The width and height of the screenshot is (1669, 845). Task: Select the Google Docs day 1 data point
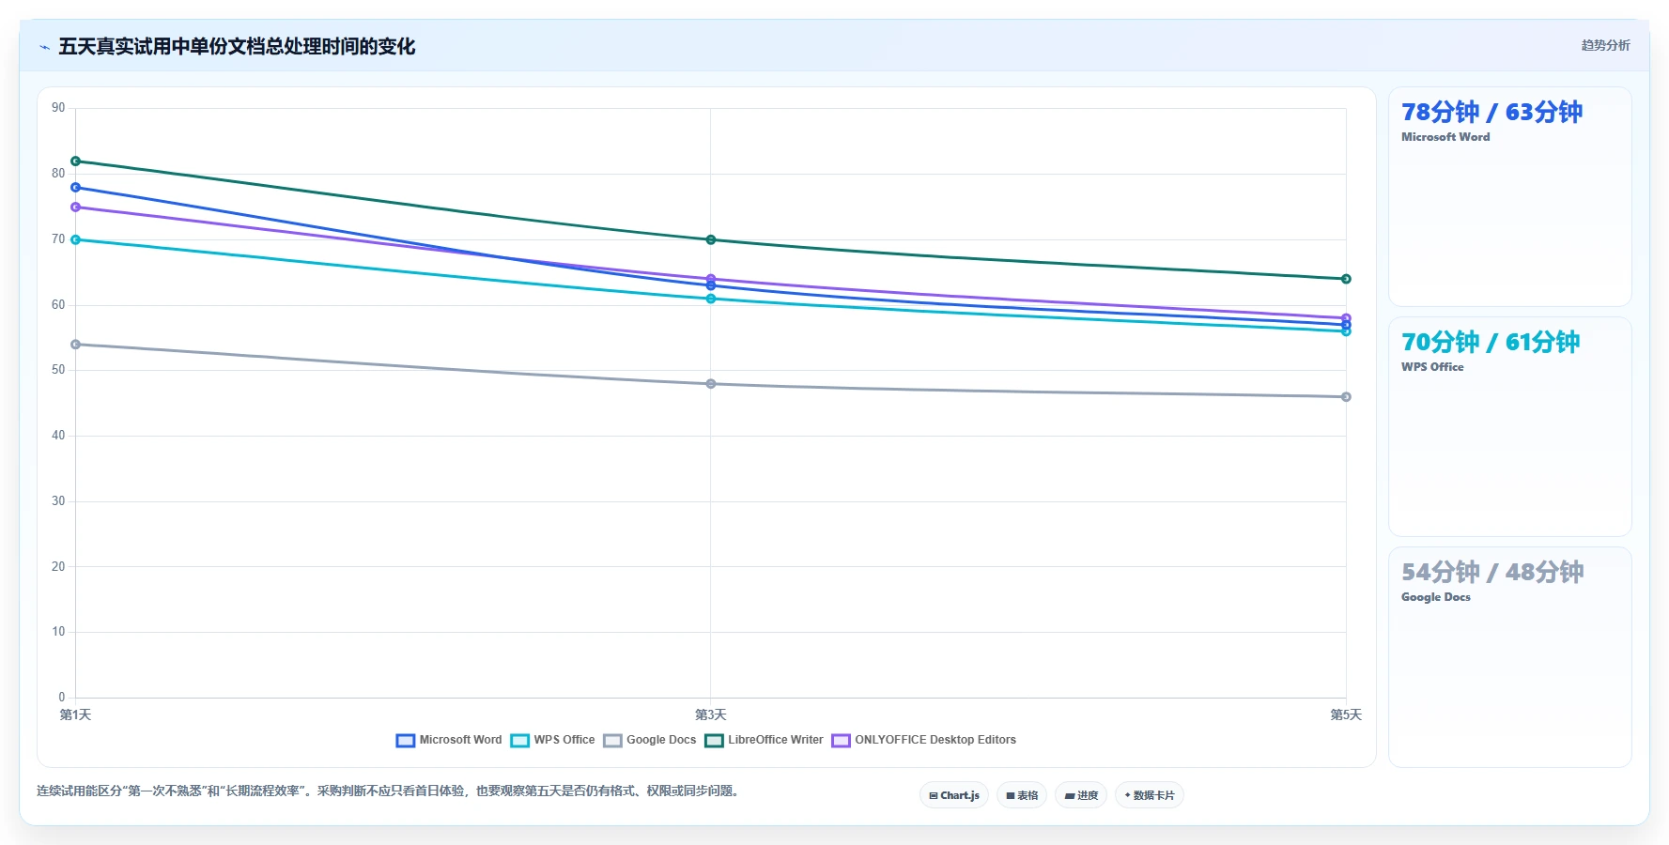coord(76,345)
